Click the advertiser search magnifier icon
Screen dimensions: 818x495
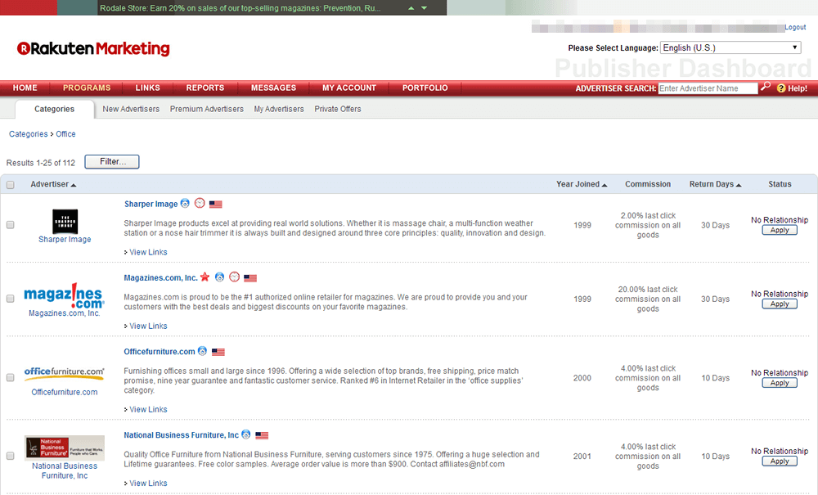point(766,87)
